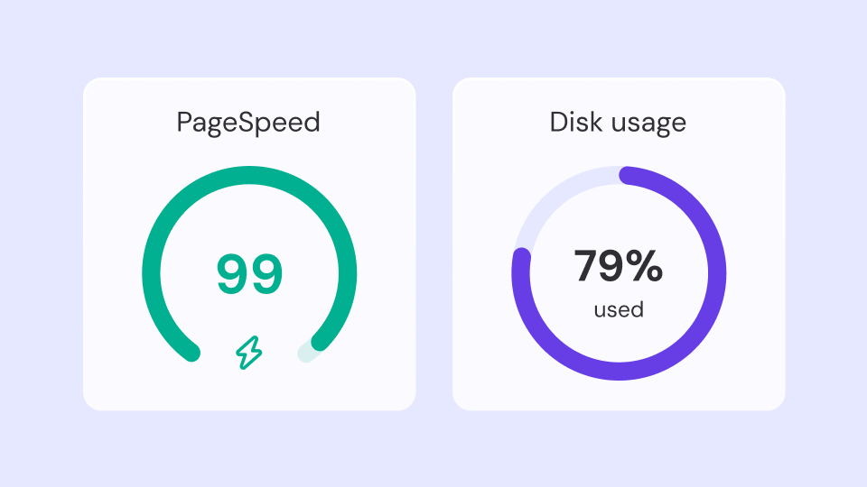867x487 pixels.
Task: Click the green 99 score number
Action: coord(249,274)
